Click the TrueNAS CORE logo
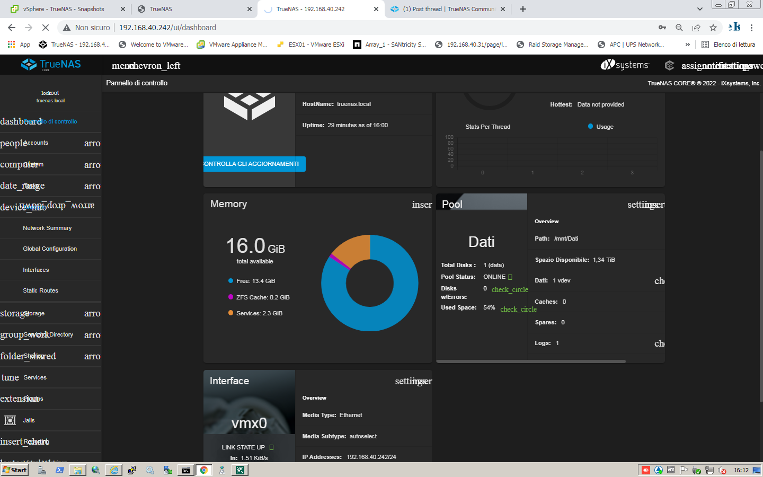763x477 pixels. click(x=51, y=65)
